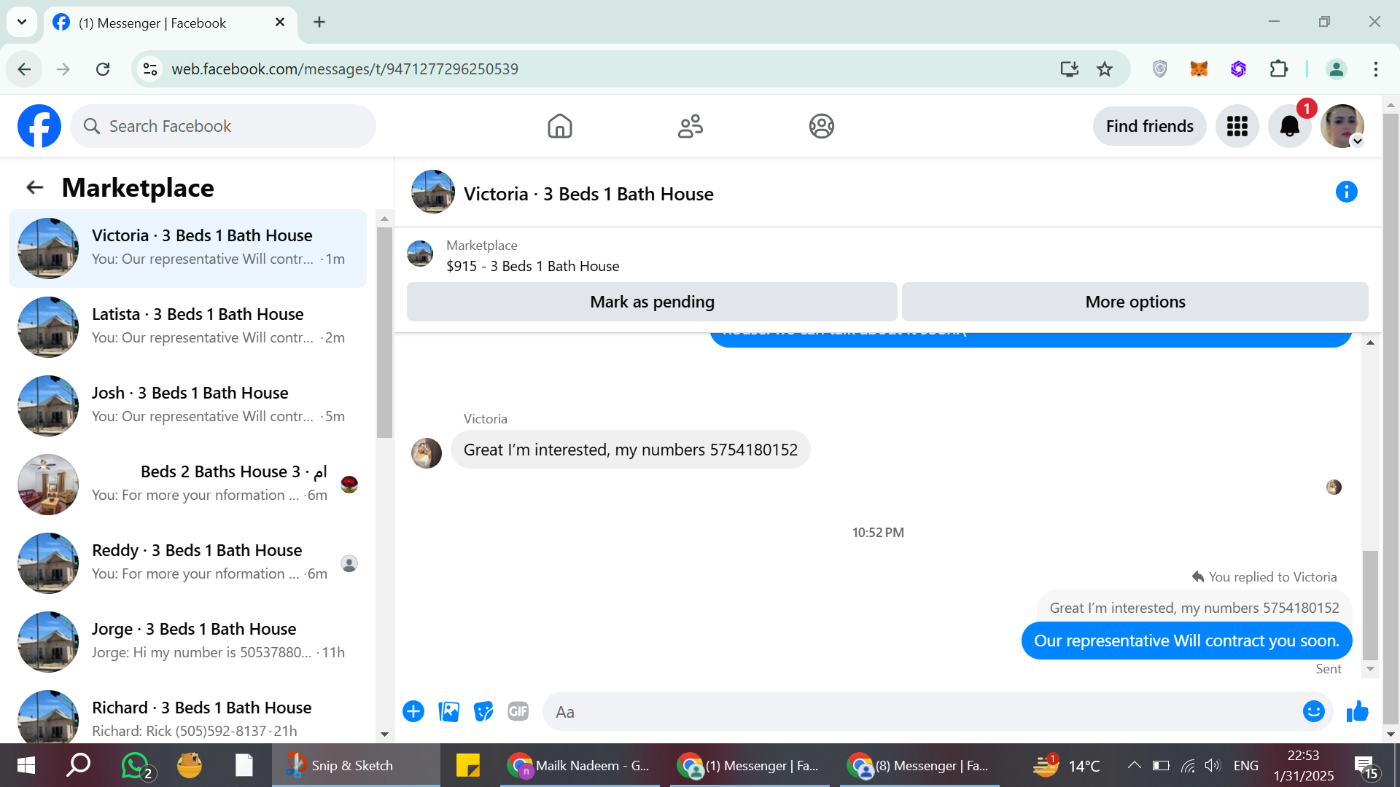Open the Jorge conversation
This screenshot has height=787, width=1400.
[x=187, y=642]
